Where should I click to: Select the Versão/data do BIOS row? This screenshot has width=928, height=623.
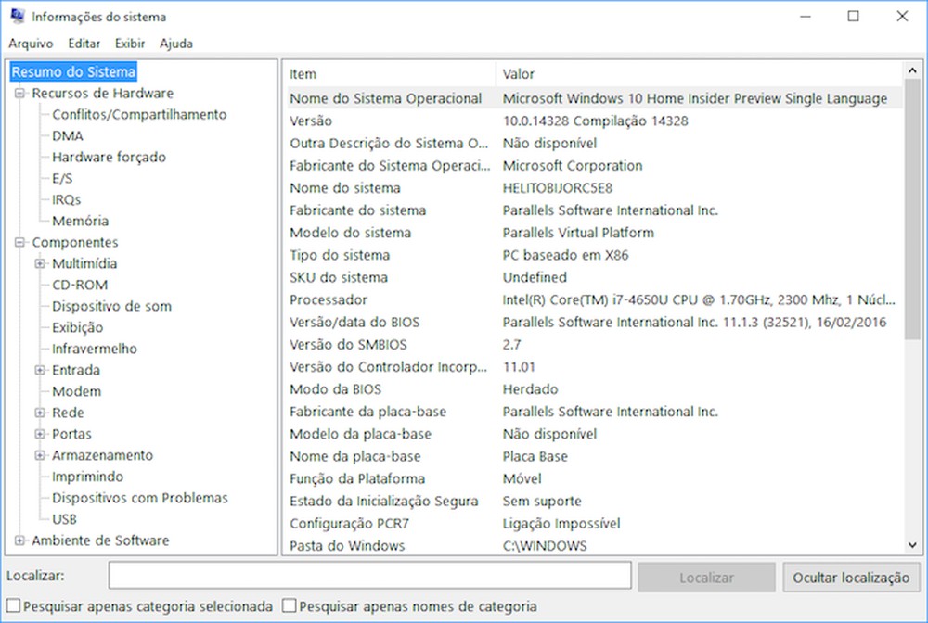[x=594, y=322]
